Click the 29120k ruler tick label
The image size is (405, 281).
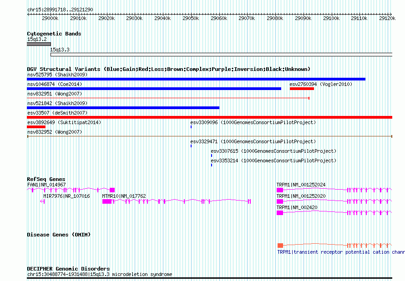(x=387, y=18)
